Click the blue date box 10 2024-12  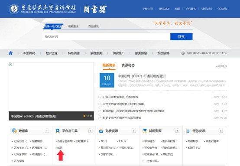click(x=107, y=80)
